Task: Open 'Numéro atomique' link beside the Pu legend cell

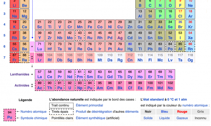Action: coord(33,112)
